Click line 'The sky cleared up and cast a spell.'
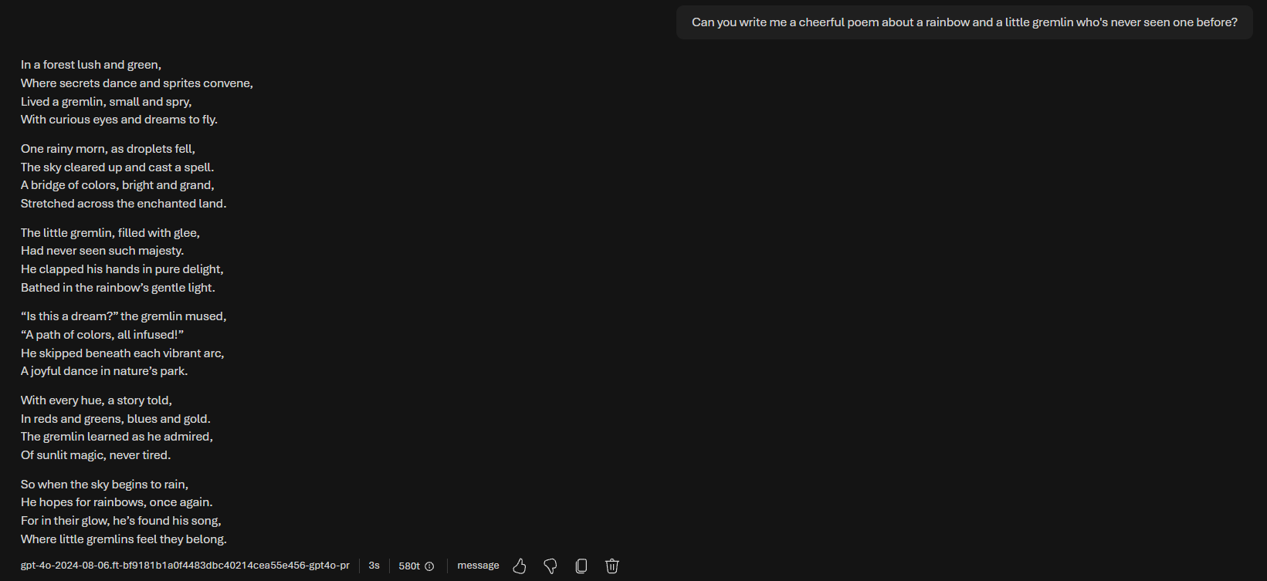This screenshot has width=1267, height=581. point(117,167)
